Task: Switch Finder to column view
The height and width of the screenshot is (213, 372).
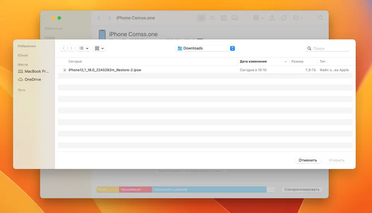Action: point(224,18)
